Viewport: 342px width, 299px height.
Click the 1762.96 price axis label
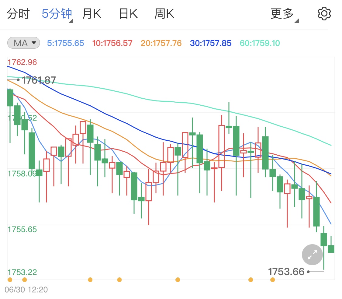(x=22, y=62)
